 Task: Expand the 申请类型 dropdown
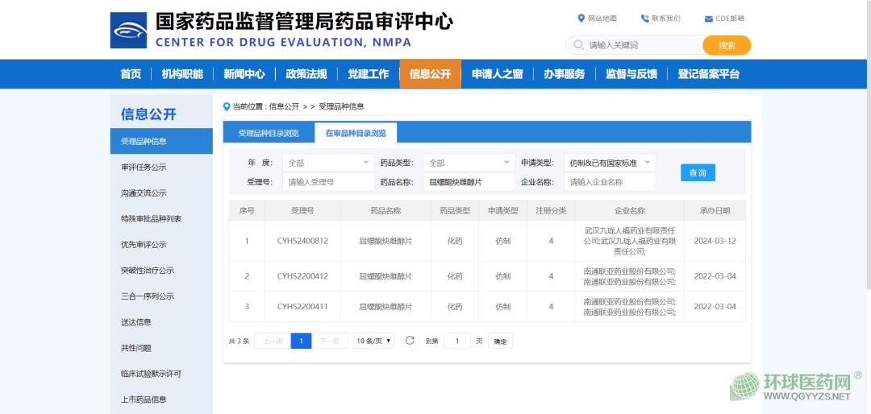point(609,163)
